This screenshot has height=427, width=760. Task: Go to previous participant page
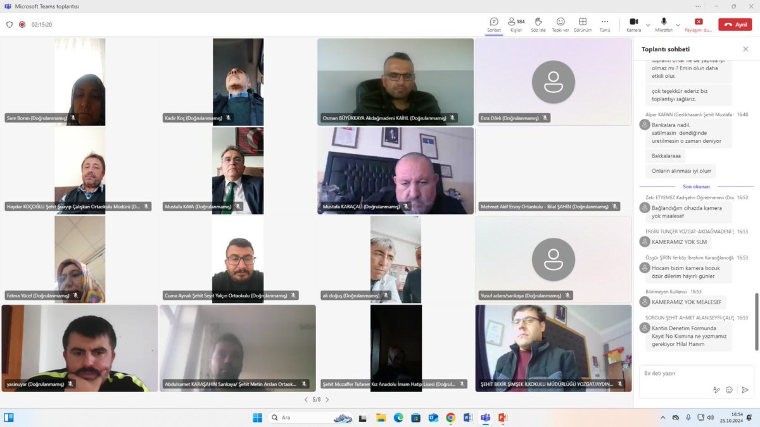(x=306, y=400)
